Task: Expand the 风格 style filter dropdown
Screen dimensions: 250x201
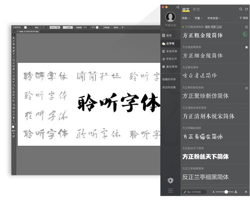Action: point(185,18)
